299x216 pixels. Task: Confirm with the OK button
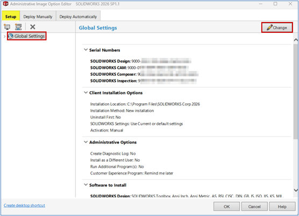(226, 206)
